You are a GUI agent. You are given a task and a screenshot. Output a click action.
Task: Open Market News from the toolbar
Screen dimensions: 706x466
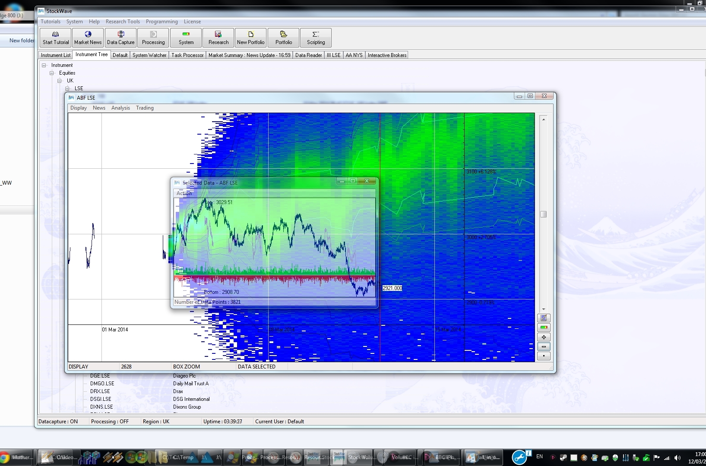click(88, 38)
